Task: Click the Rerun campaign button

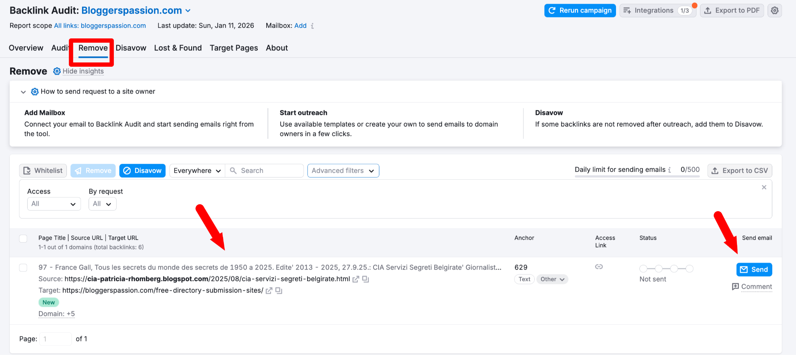Action: (x=580, y=10)
